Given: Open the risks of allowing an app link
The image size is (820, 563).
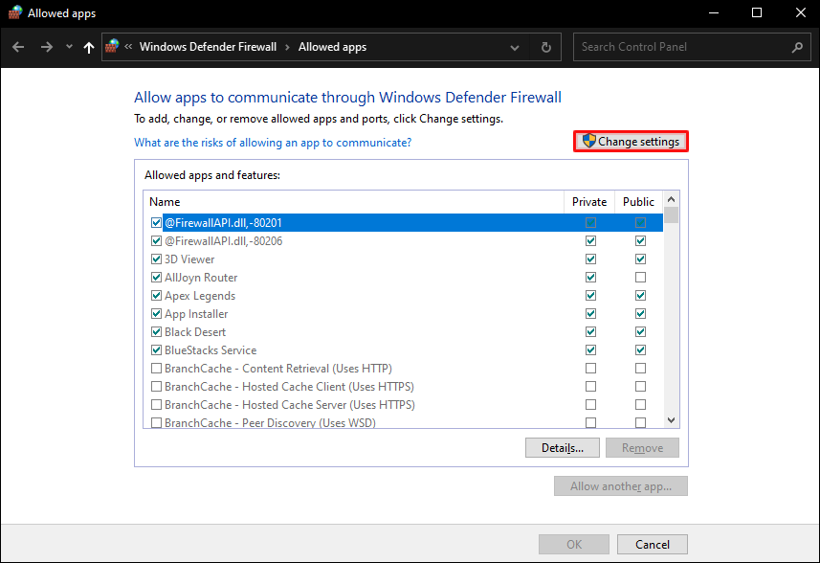Looking at the screenshot, I should coord(273,143).
